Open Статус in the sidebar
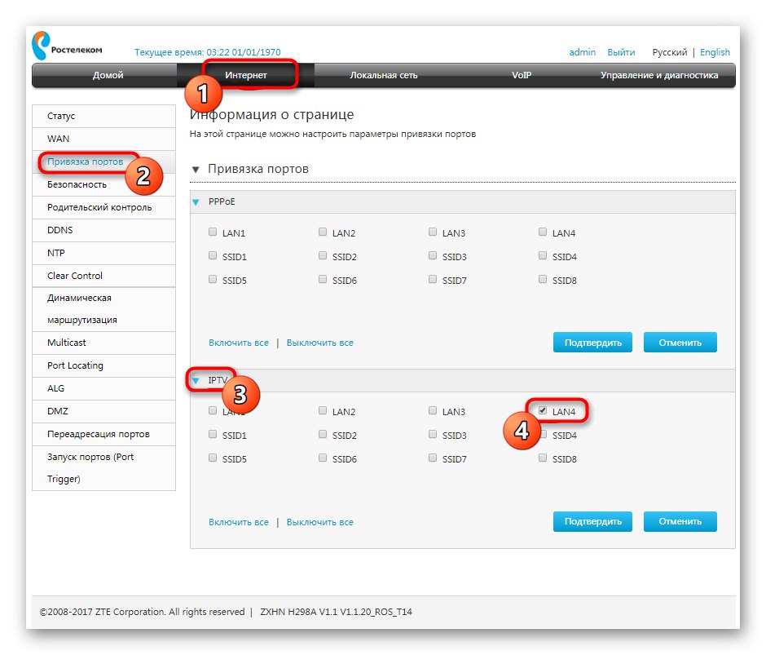 [103, 116]
